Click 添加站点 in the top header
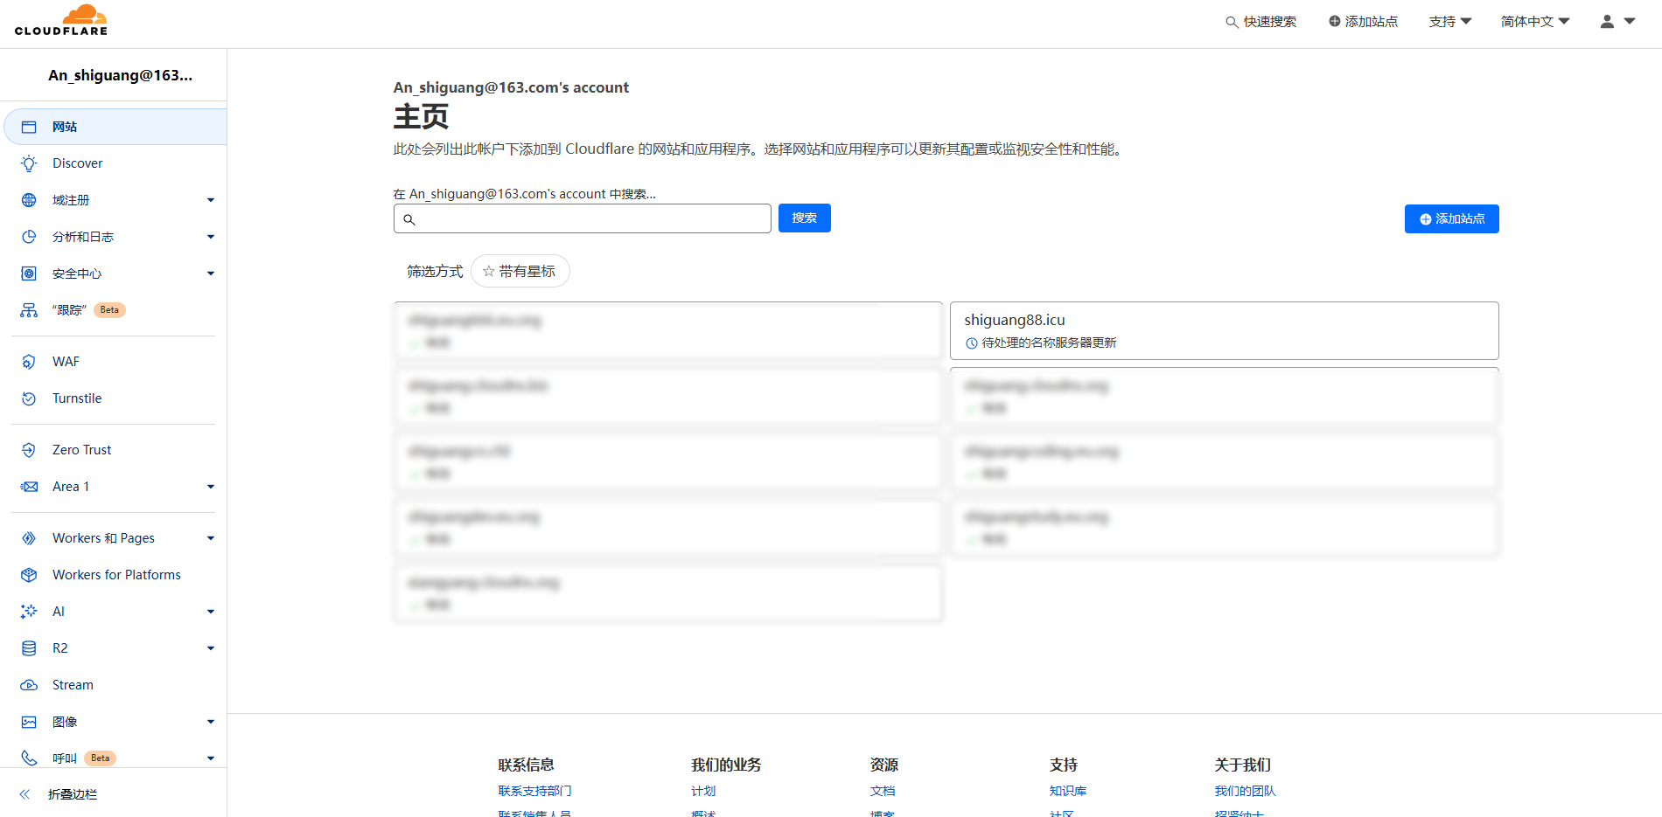 (1363, 22)
